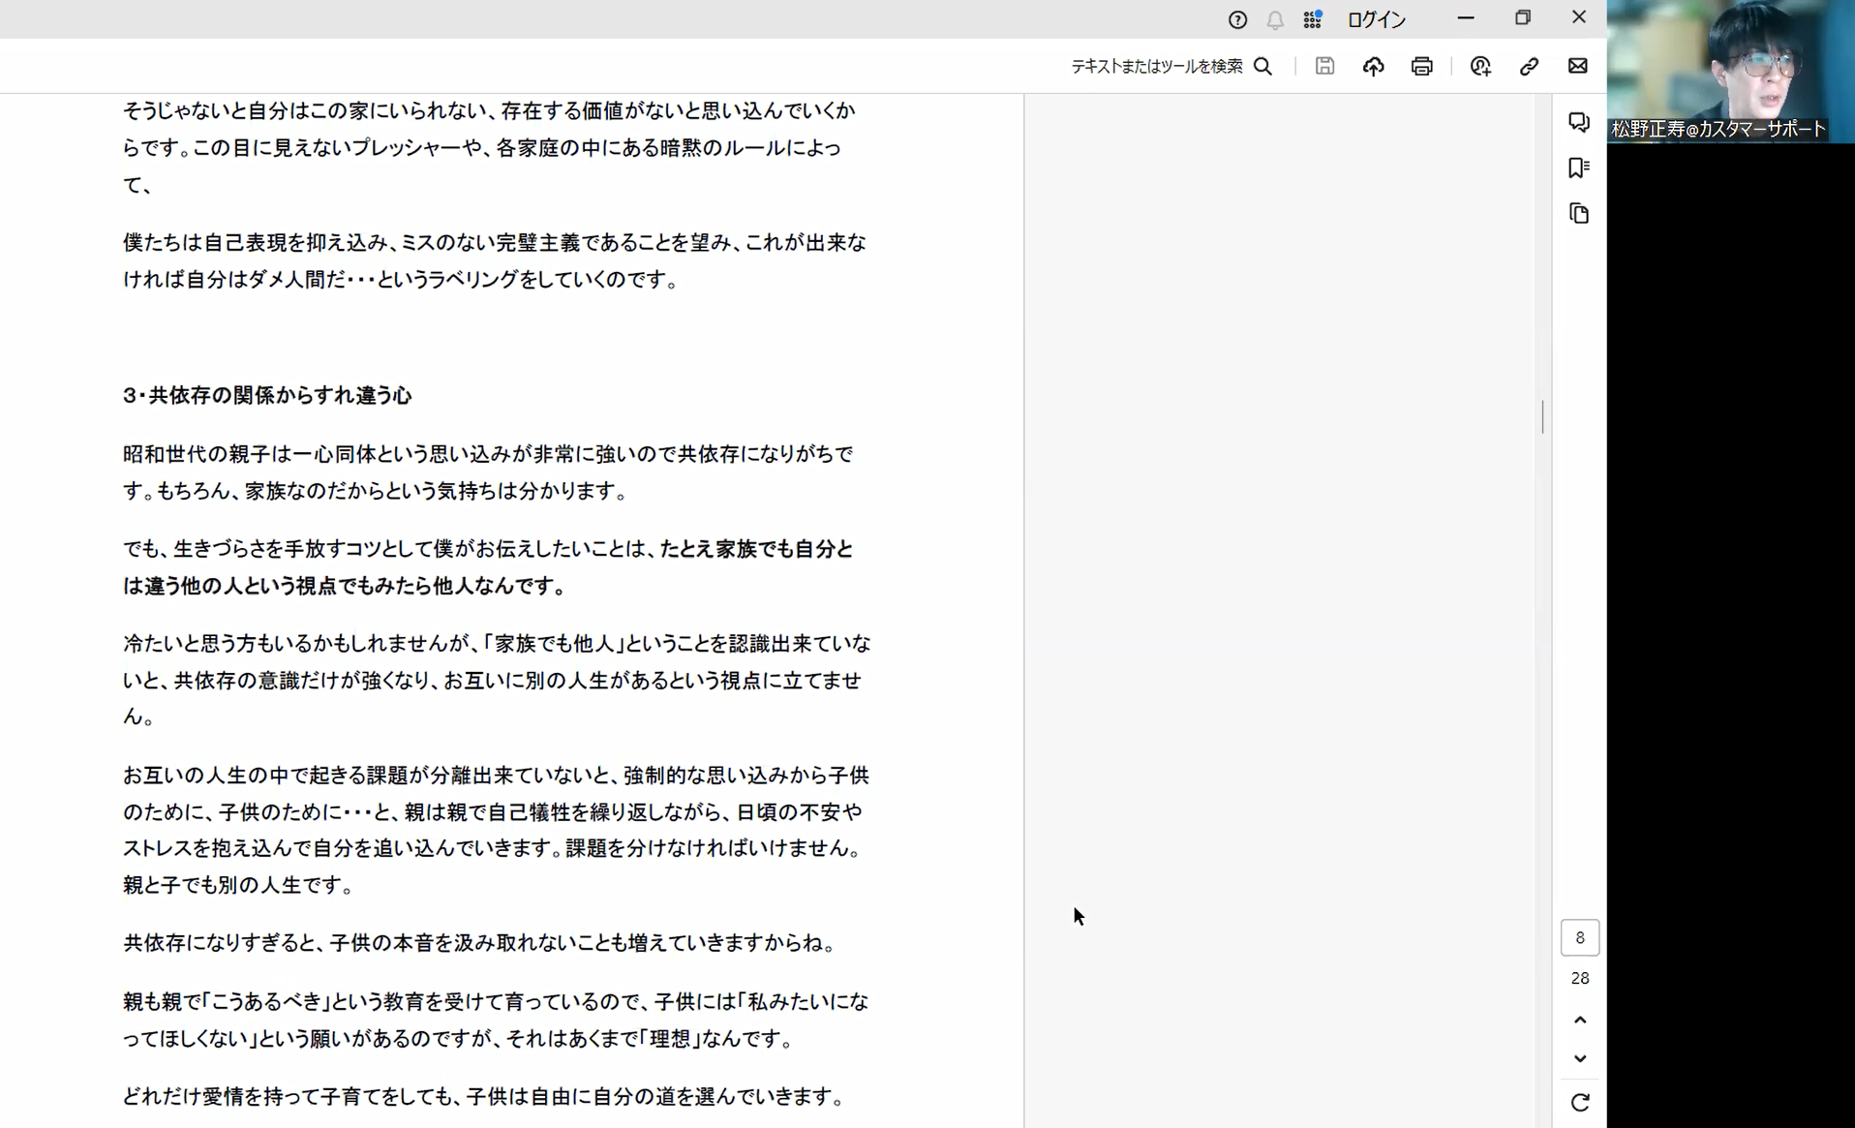Open the apps grid launcher icon
This screenshot has height=1128, width=1855.
1313,19
